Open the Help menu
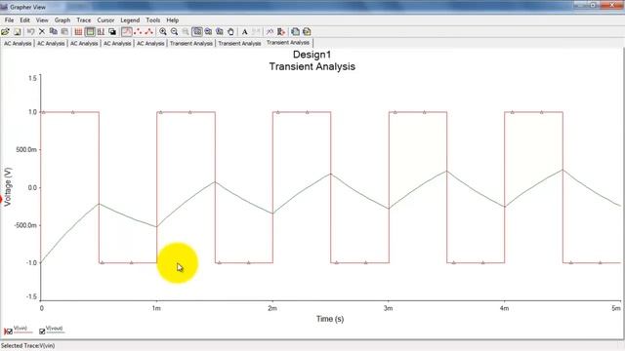Screen dimensions: 625x351 coord(172,19)
